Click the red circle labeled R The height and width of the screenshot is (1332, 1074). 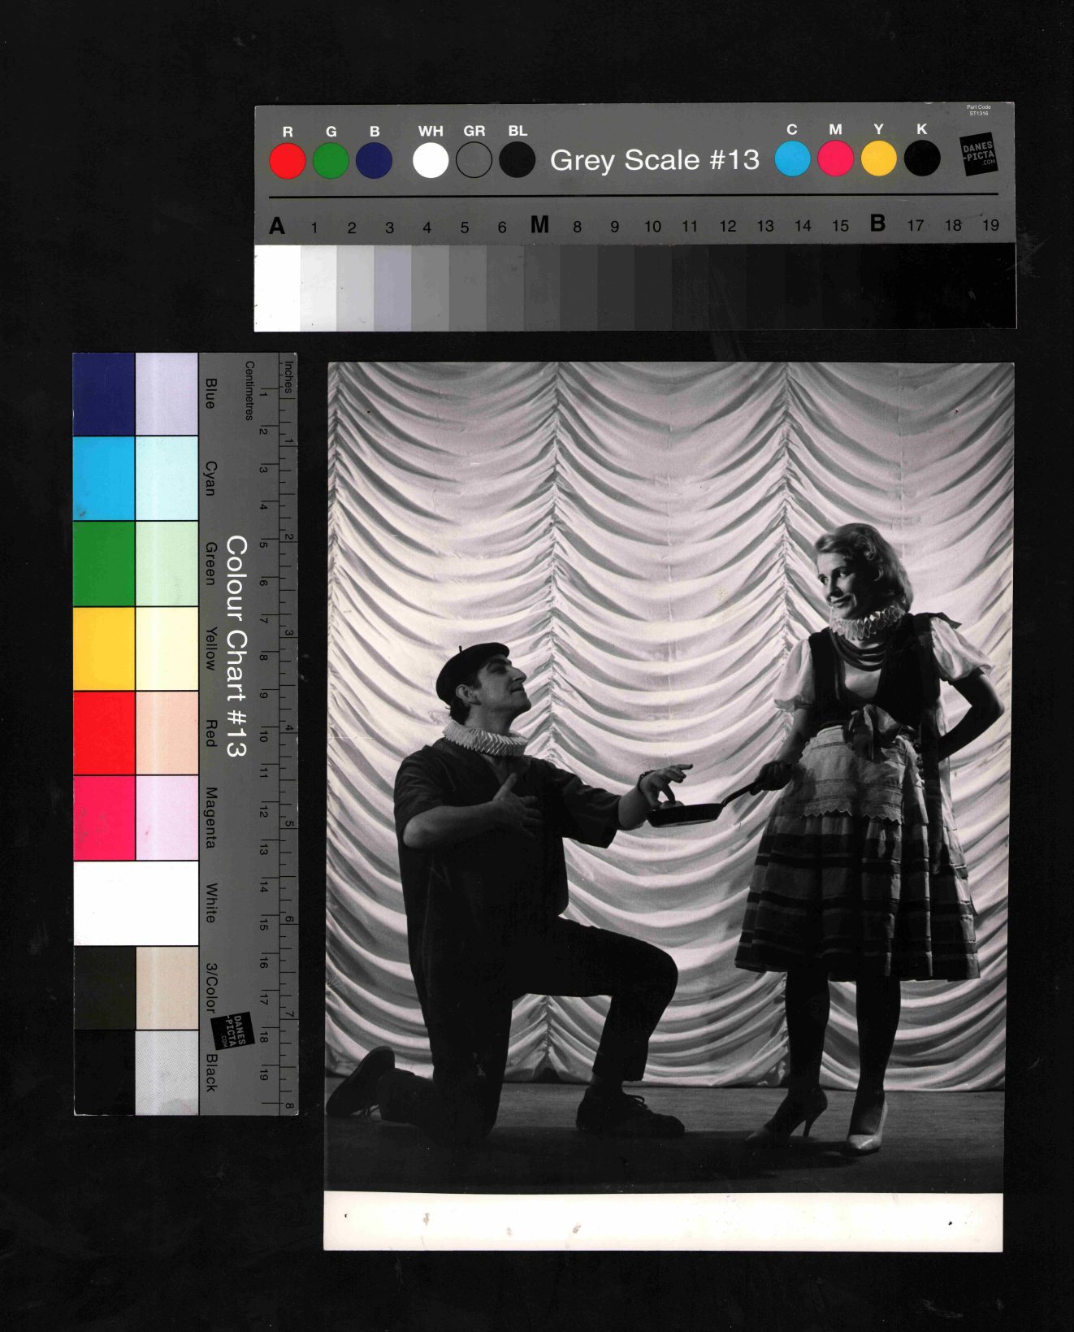click(x=287, y=161)
